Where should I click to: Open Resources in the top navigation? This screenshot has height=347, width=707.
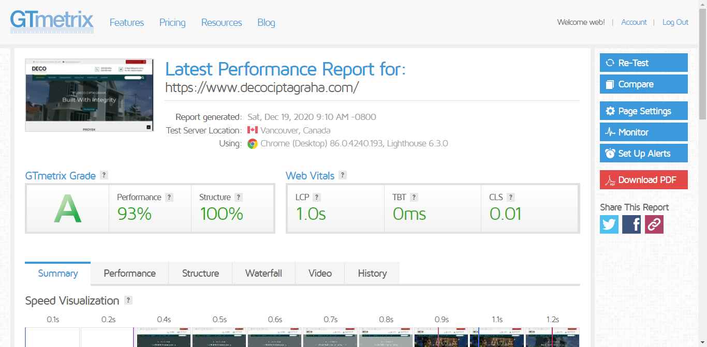pos(222,22)
